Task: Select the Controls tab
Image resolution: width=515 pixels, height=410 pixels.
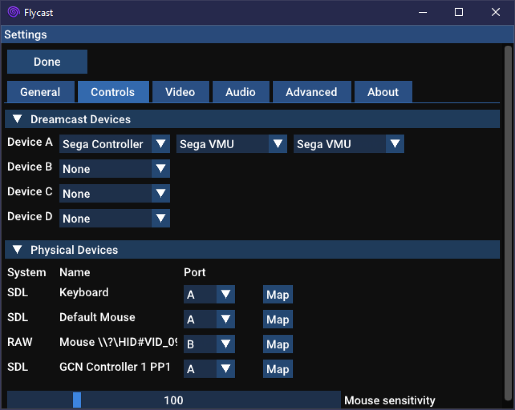Action: [113, 92]
